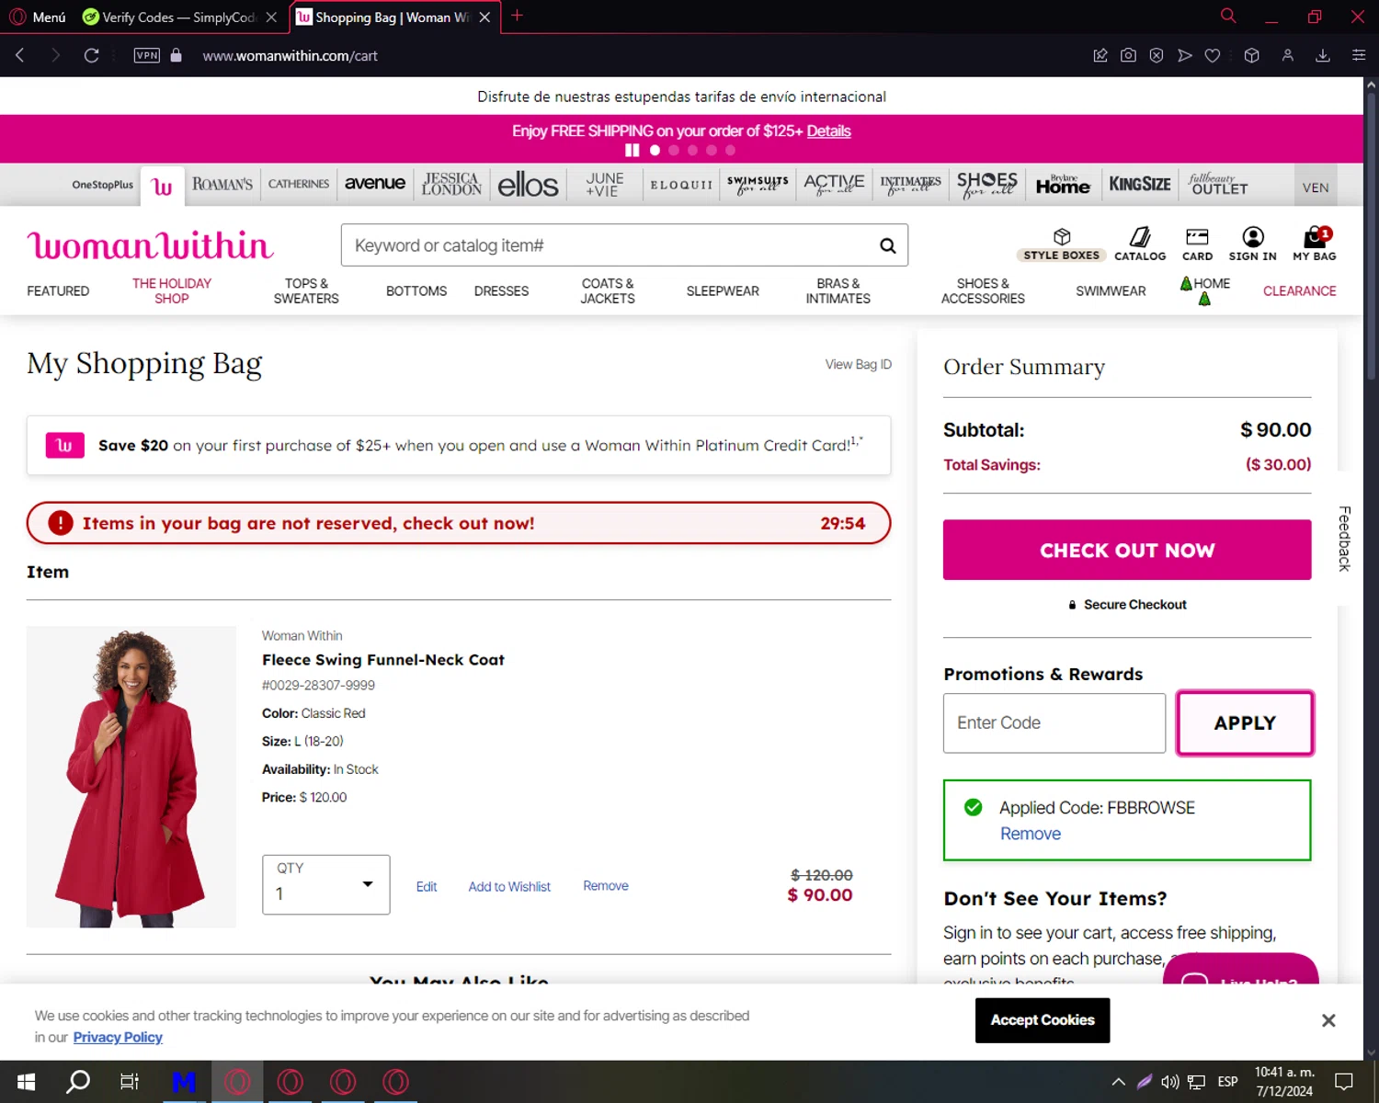Image resolution: width=1379 pixels, height=1103 pixels.
Task: Open the ad blocker shield icon
Action: (1157, 55)
